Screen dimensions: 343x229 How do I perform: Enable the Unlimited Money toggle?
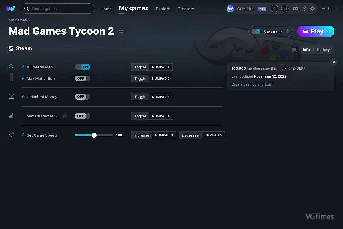(83, 97)
